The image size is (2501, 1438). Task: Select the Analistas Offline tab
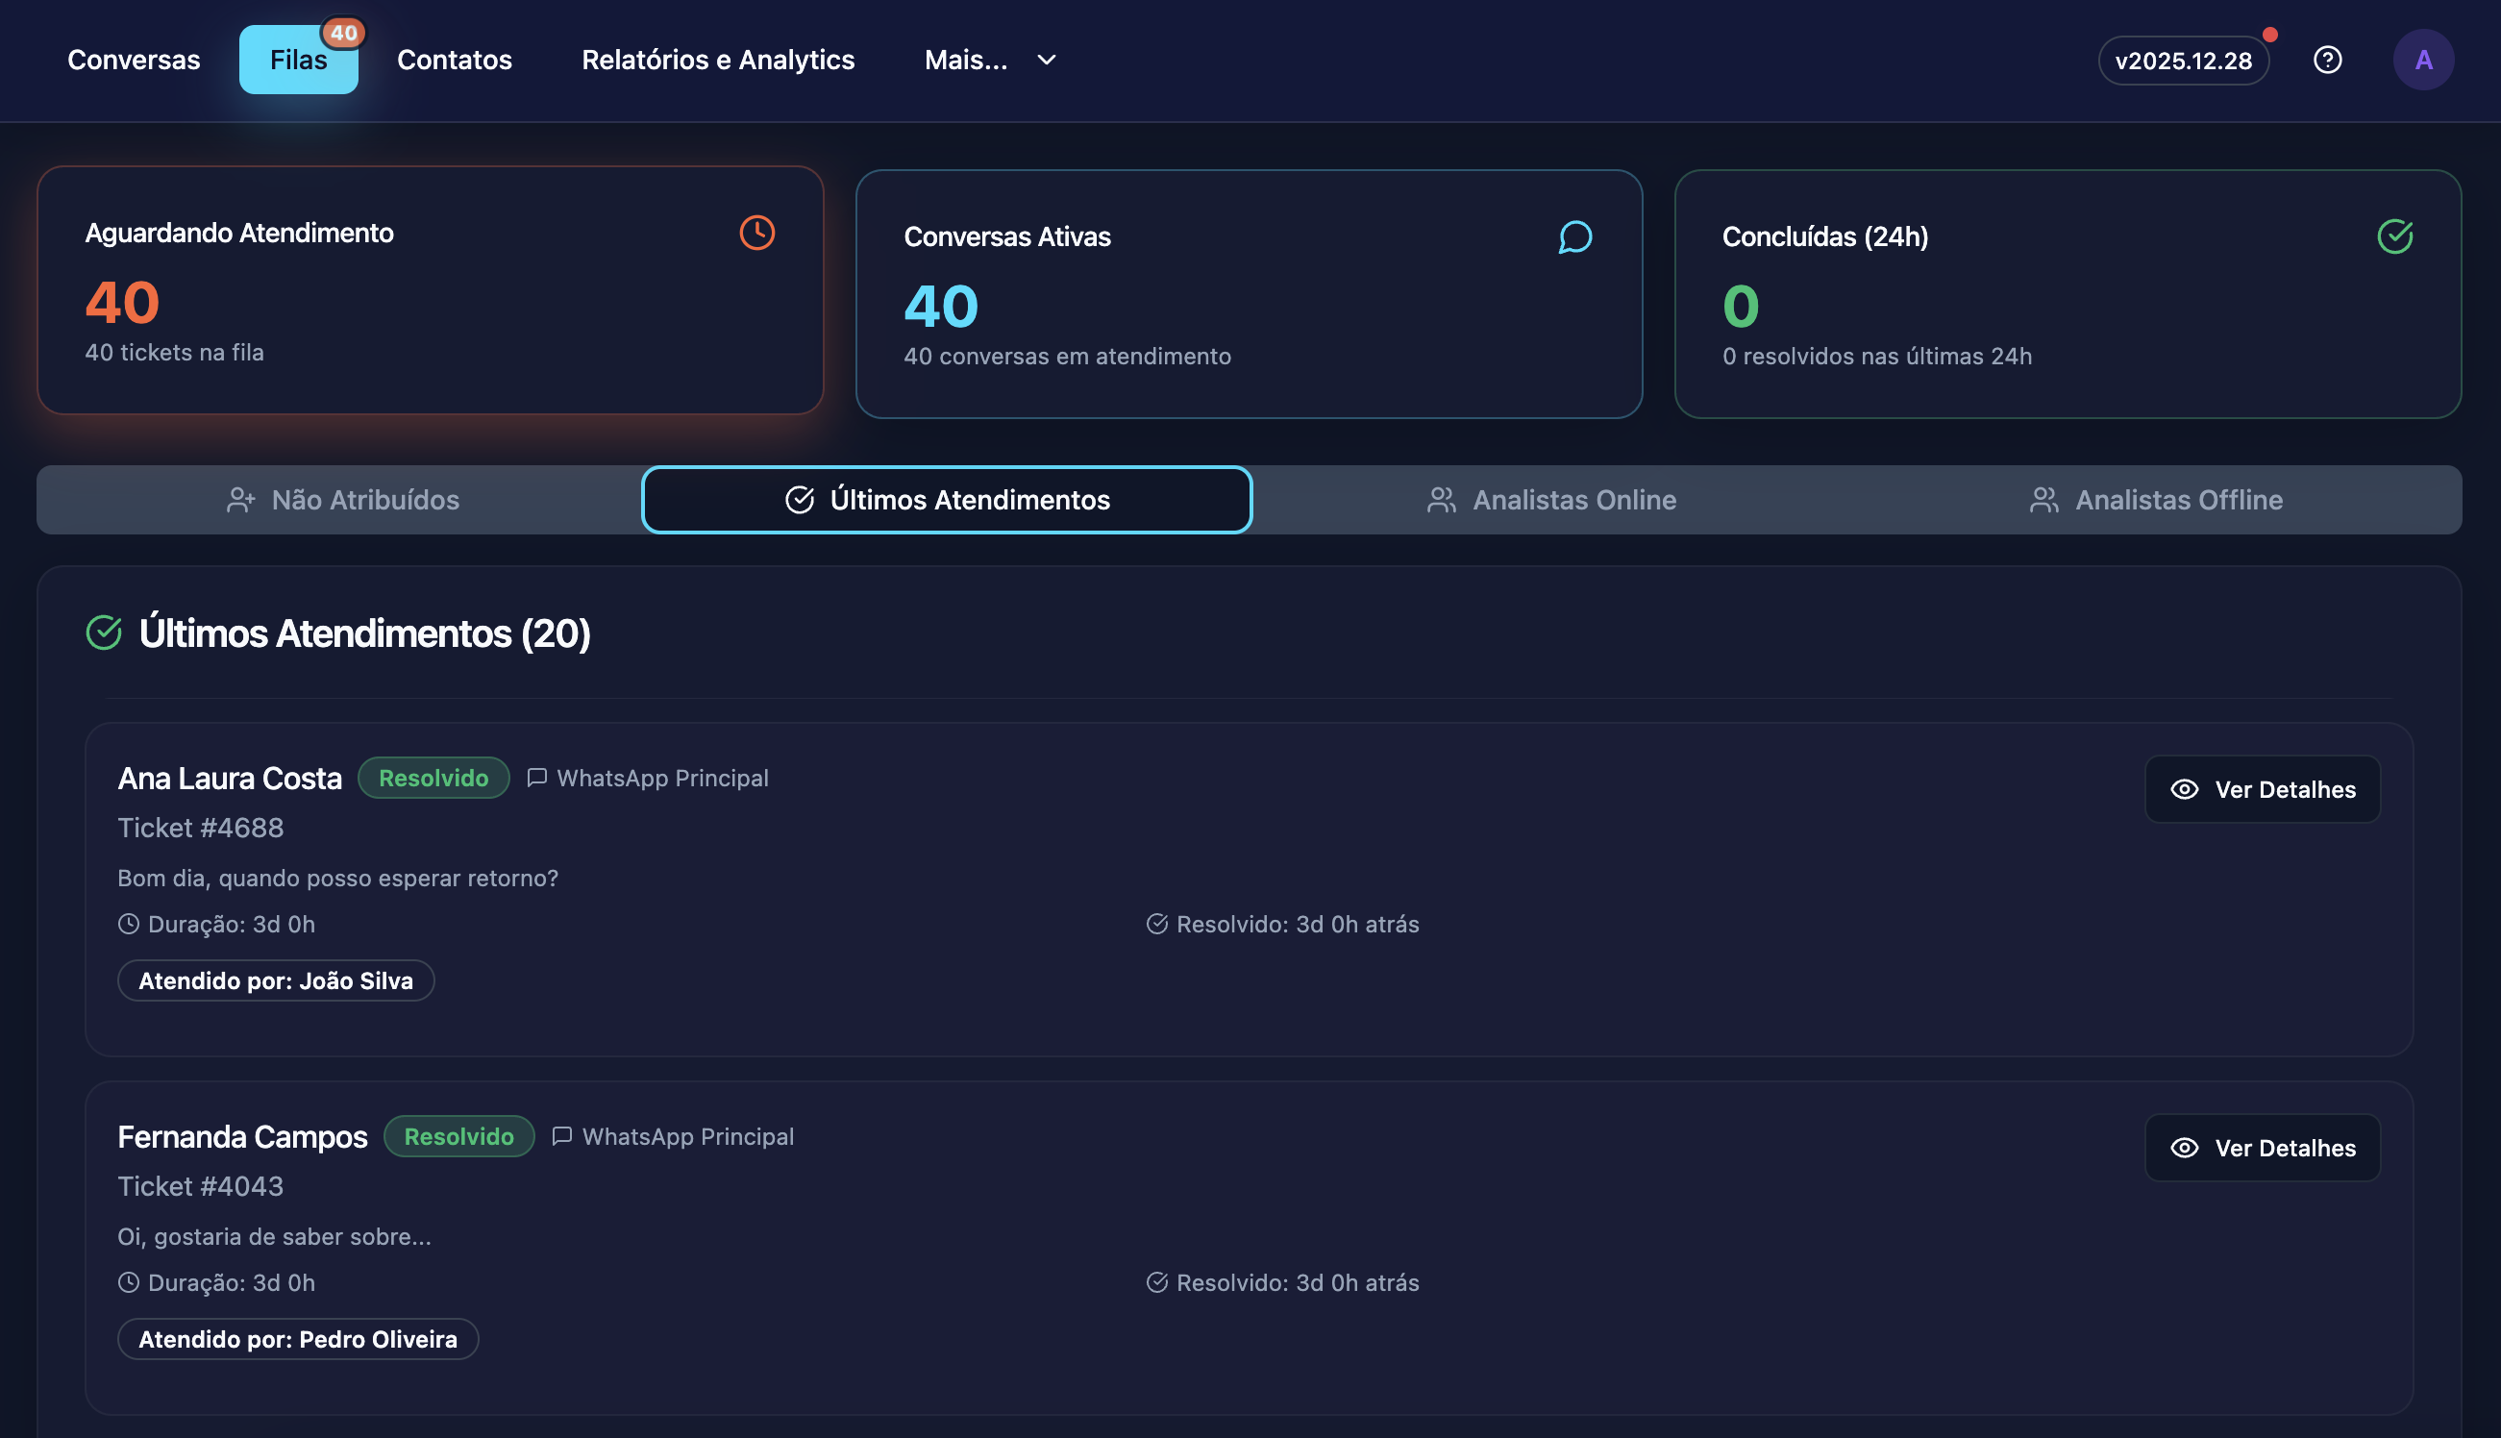2155,500
